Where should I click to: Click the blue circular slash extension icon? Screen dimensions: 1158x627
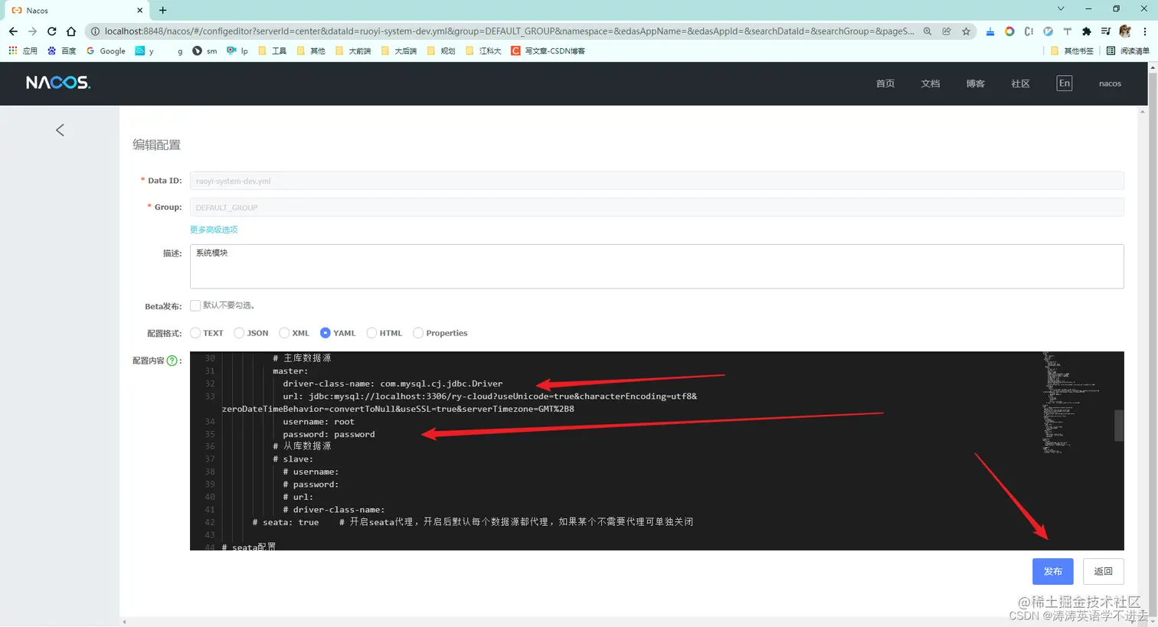point(1048,31)
